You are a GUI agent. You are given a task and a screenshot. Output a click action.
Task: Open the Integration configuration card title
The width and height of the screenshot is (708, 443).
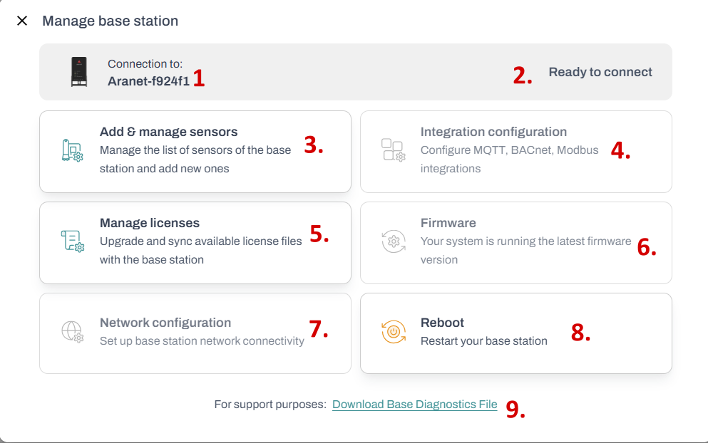pyautogui.click(x=493, y=132)
